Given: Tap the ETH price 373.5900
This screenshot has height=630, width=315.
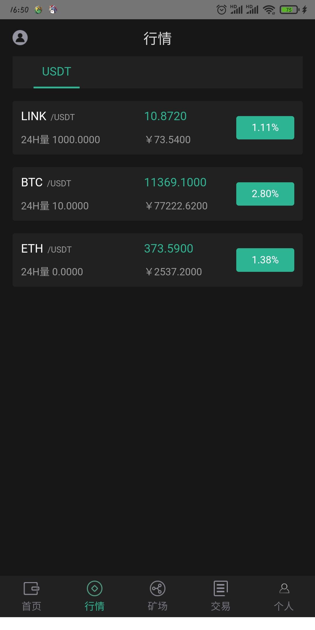Looking at the screenshot, I should click(169, 249).
